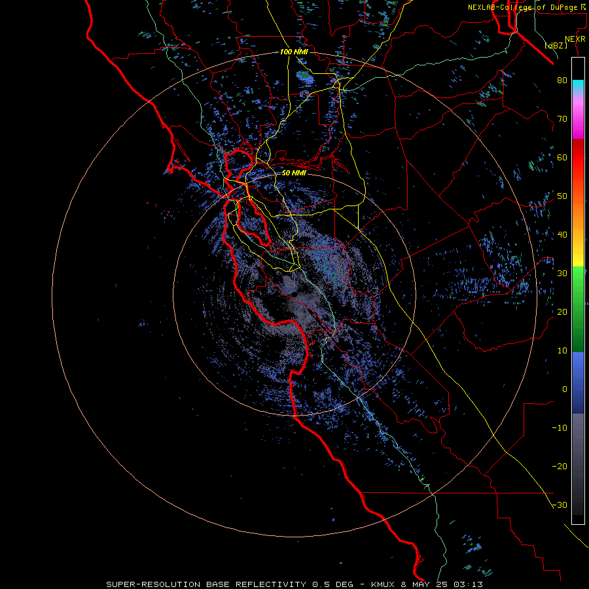Click the 70 value on the color scale
The height and width of the screenshot is (589, 589).
pos(562,118)
